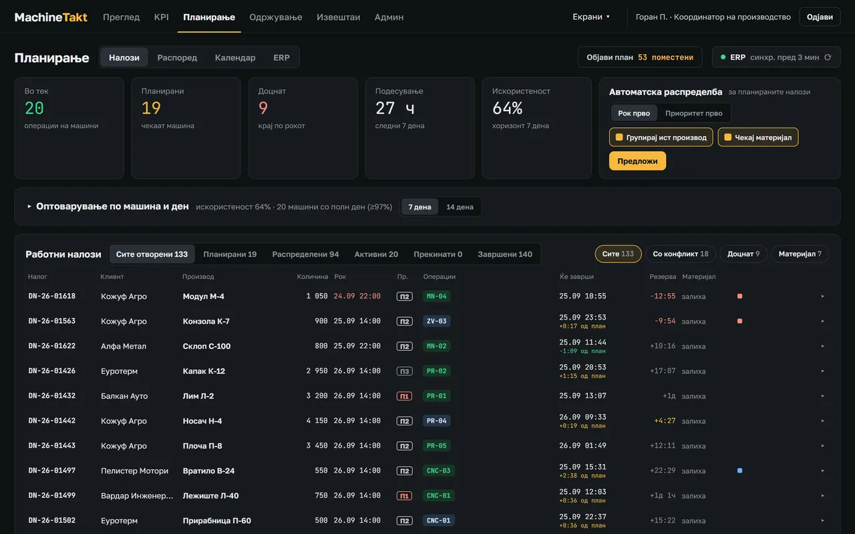The width and height of the screenshot is (855, 534).
Task: Expand the DN-26-01618 order row
Action: tap(823, 296)
